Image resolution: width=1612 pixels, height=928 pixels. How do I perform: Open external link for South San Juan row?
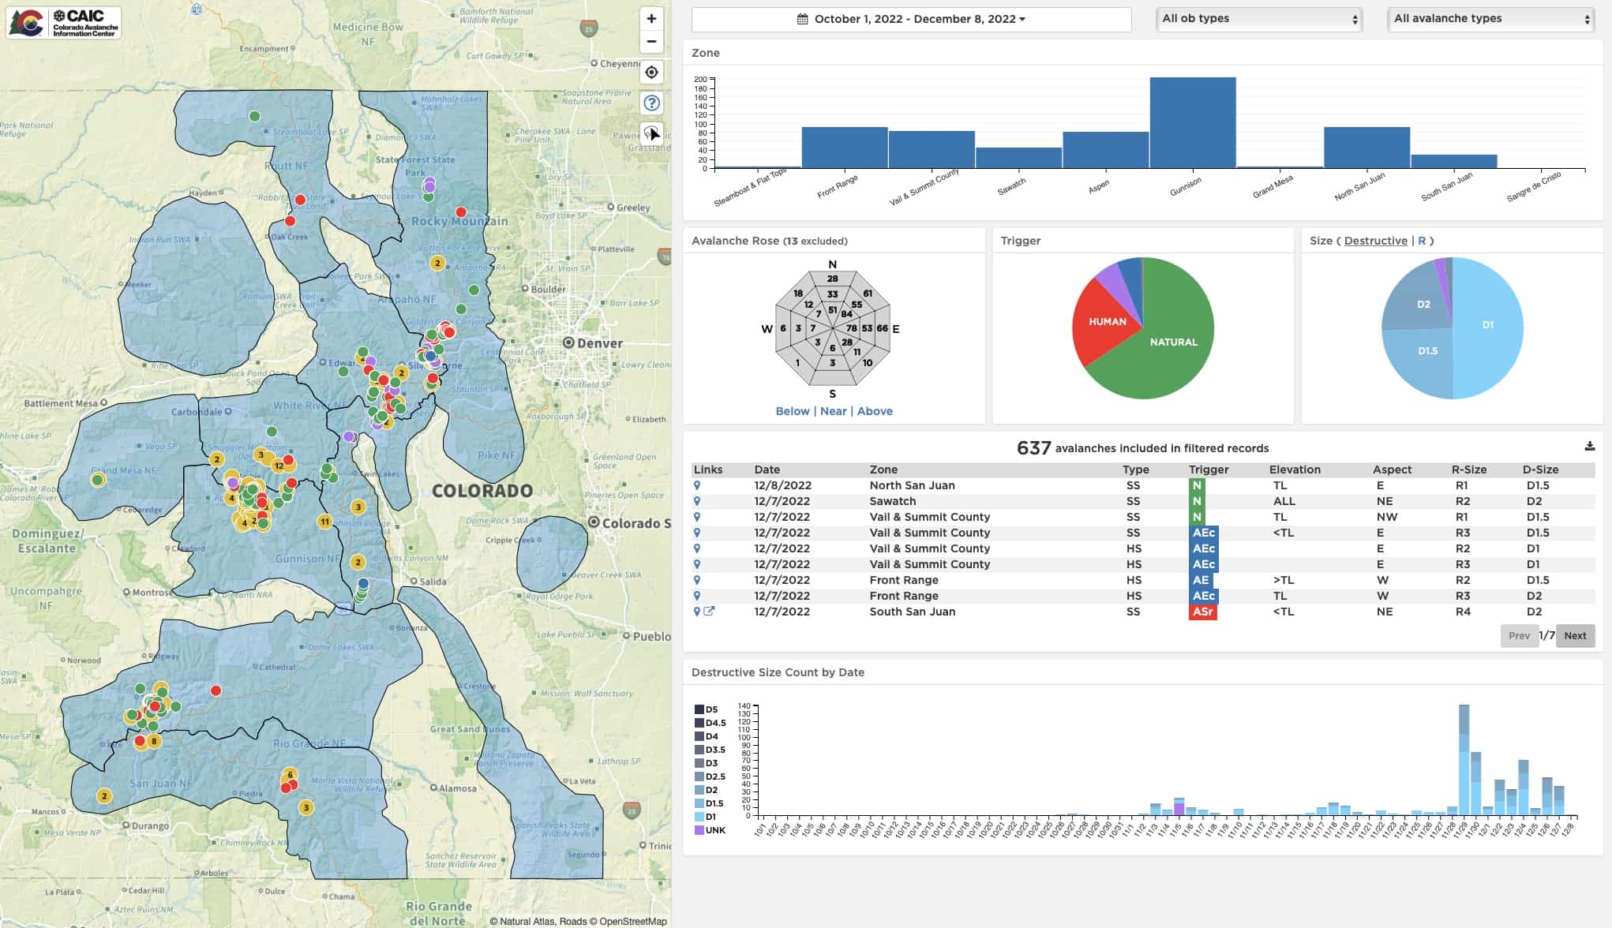coord(709,612)
